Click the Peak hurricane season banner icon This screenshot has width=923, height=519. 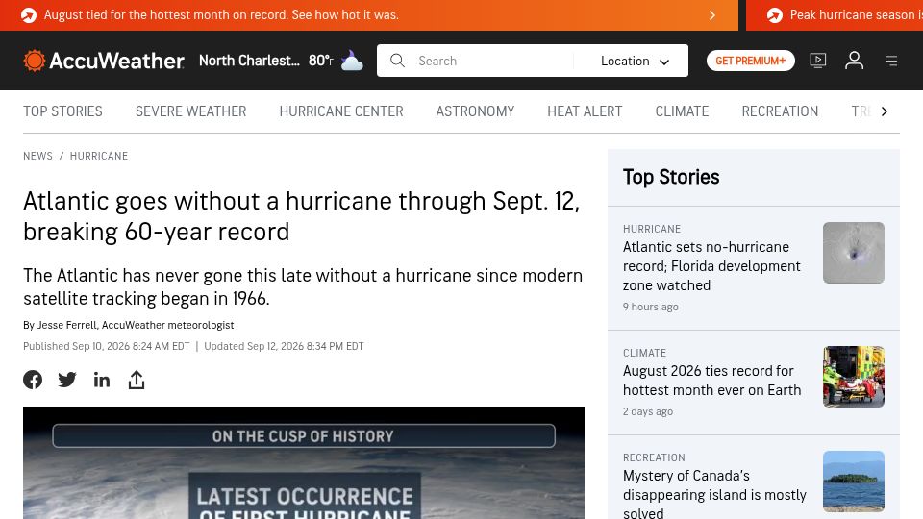pos(775,15)
